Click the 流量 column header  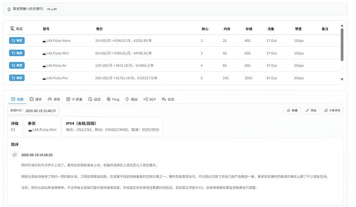pos(271,29)
